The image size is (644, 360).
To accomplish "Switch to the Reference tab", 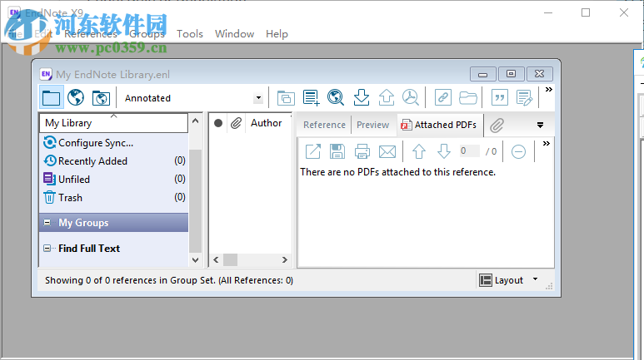I will pyautogui.click(x=324, y=125).
